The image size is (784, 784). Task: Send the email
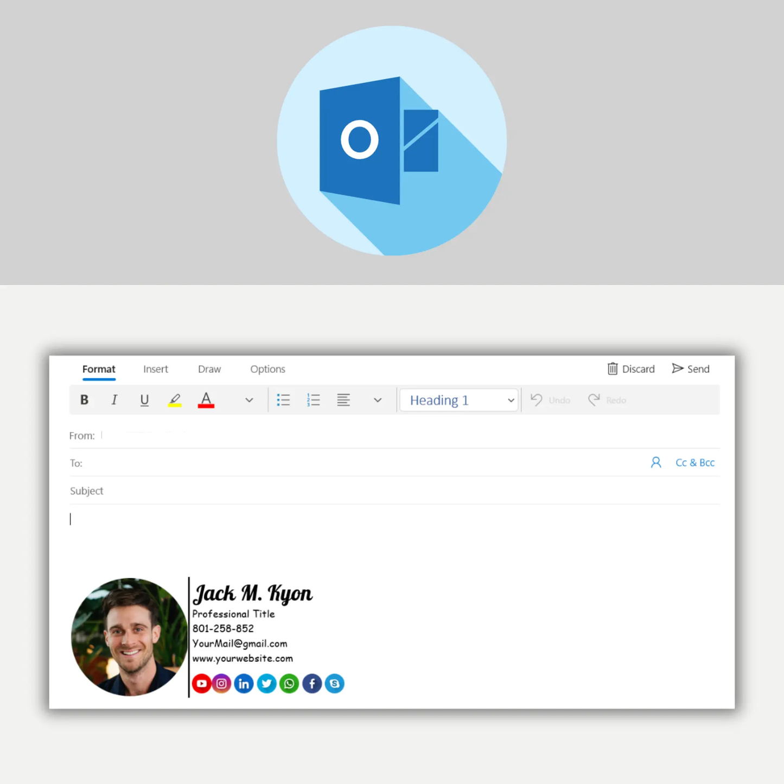pos(691,369)
